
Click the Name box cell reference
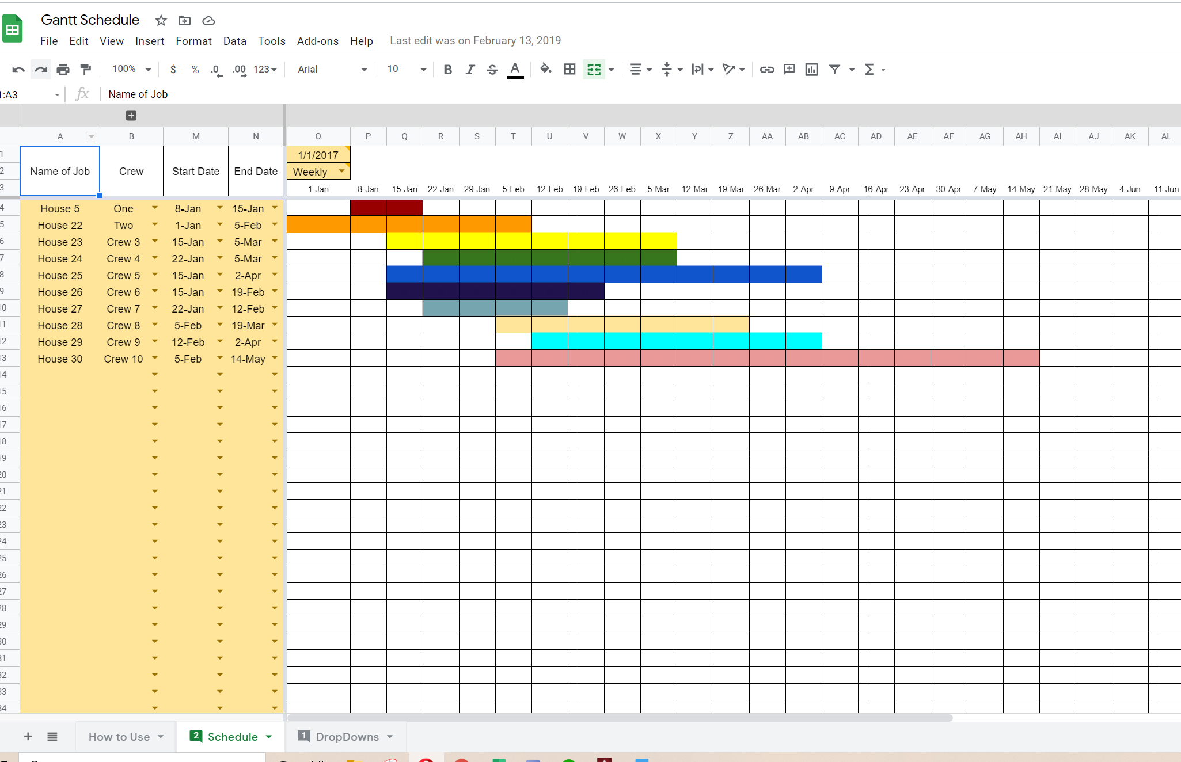coord(30,94)
